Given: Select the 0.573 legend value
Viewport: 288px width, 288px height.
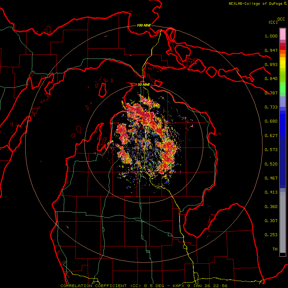Looking at the screenshot, I should click(x=271, y=150).
